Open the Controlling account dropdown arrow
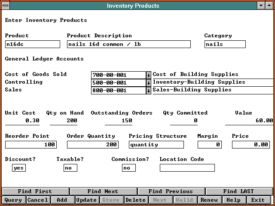The width and height of the screenshot is (275, 206). tap(149, 83)
